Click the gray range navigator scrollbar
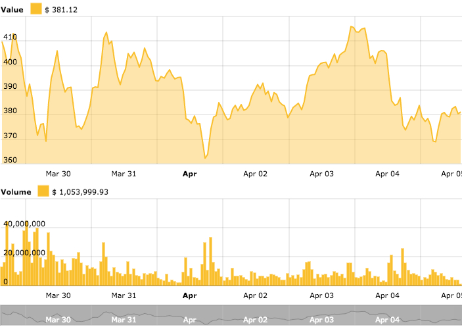 tap(231, 315)
